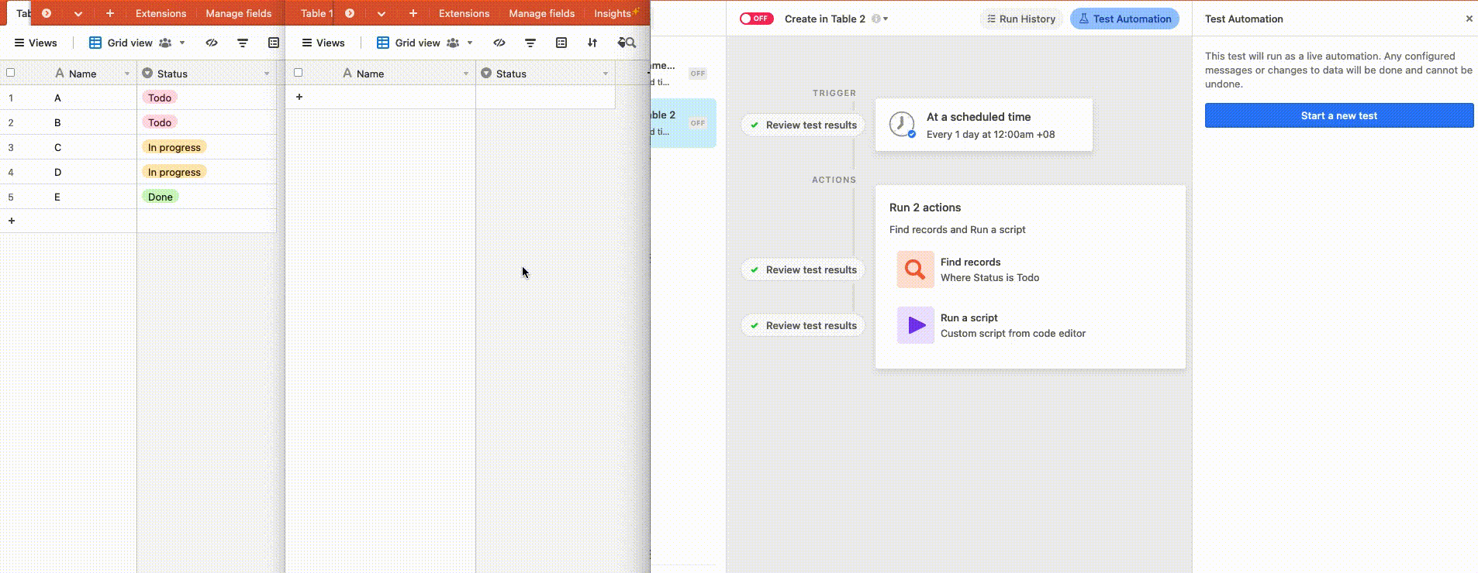Select the Table 1 tab

pyautogui.click(x=316, y=13)
